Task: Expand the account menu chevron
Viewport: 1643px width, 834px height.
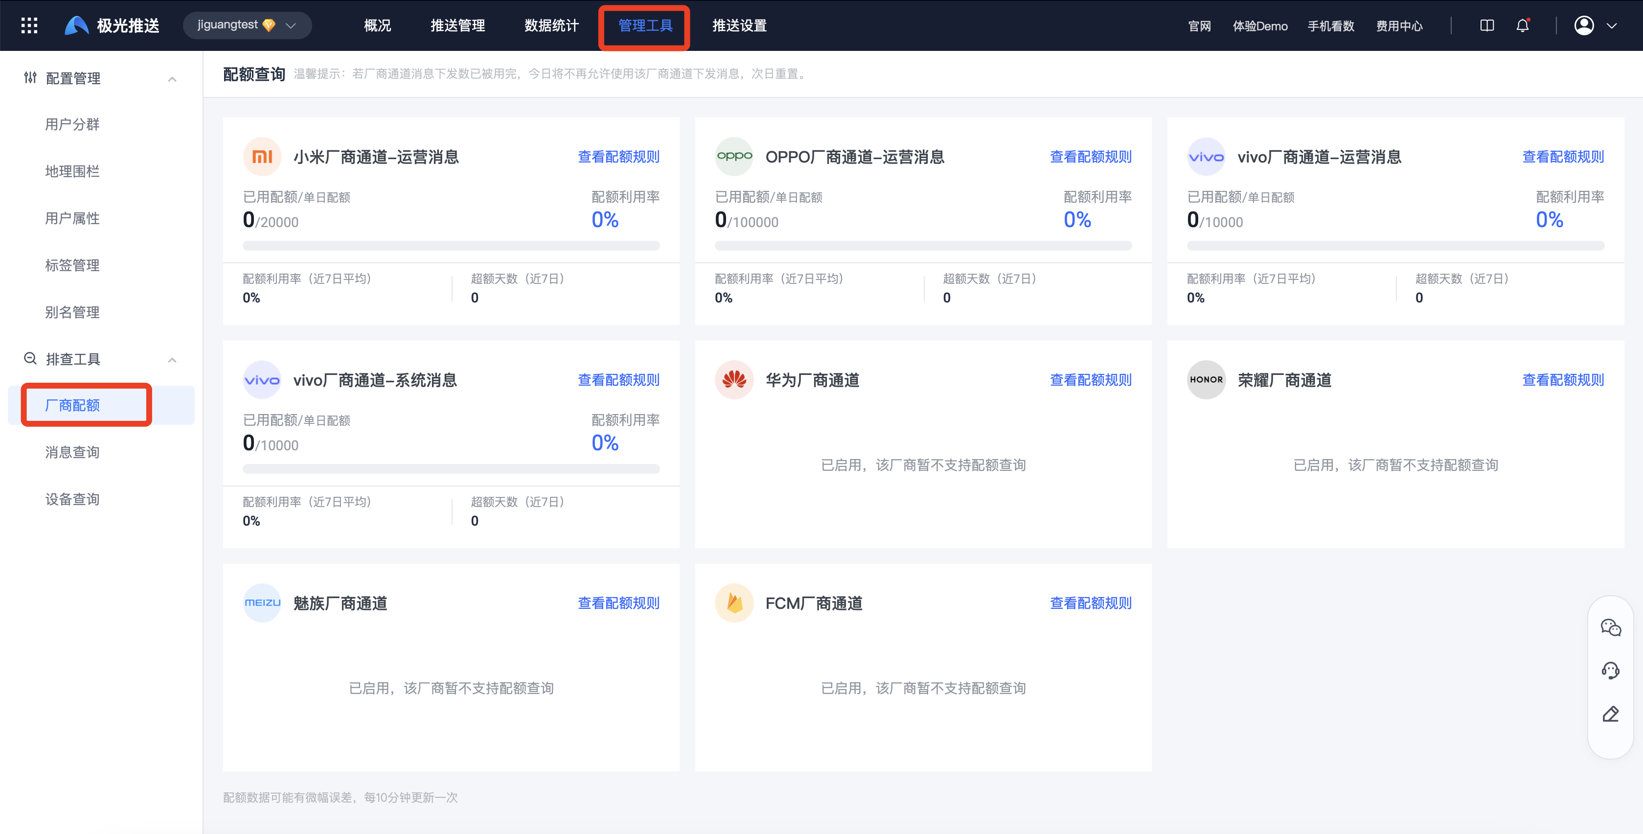Action: (x=1612, y=26)
